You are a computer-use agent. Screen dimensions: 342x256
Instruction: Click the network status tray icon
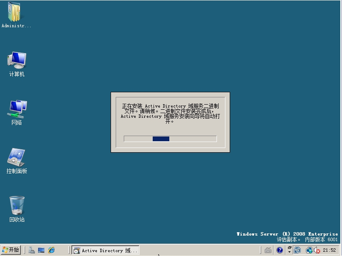[x=309, y=250]
